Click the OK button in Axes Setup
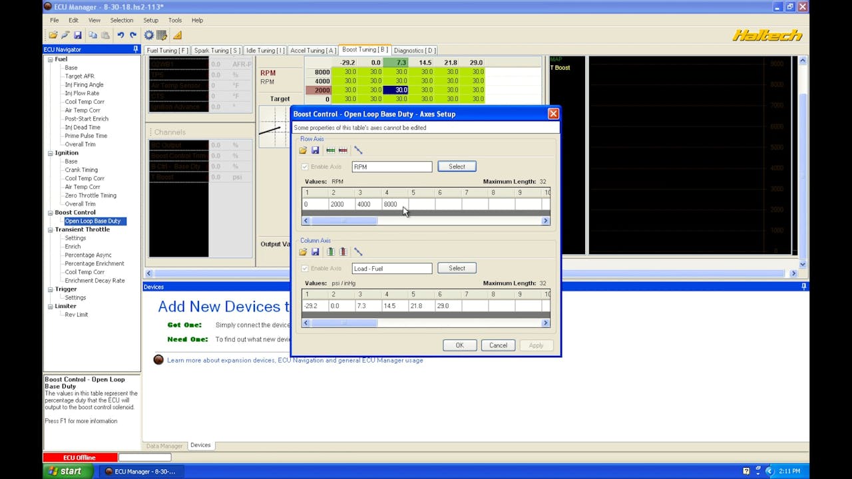The image size is (852, 479). [459, 345]
